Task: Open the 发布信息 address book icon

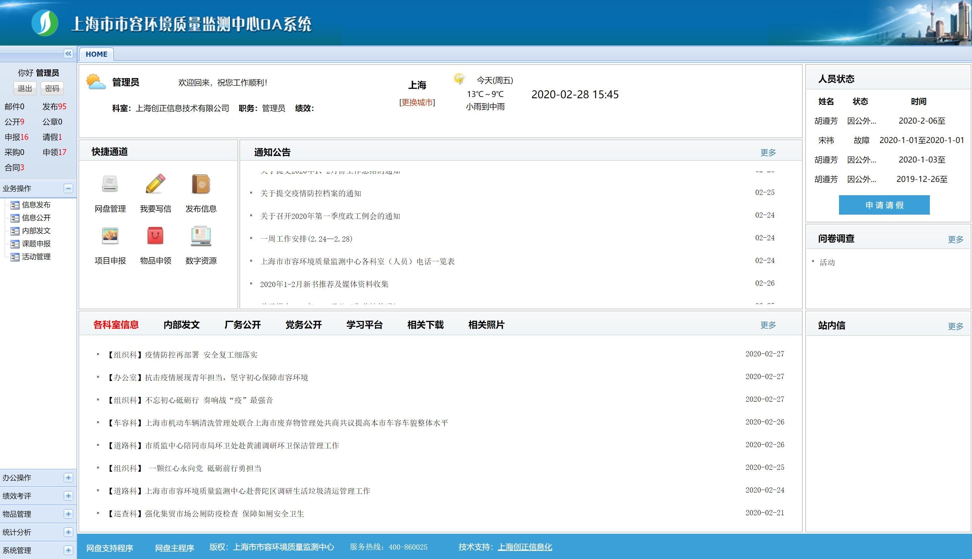Action: (201, 184)
